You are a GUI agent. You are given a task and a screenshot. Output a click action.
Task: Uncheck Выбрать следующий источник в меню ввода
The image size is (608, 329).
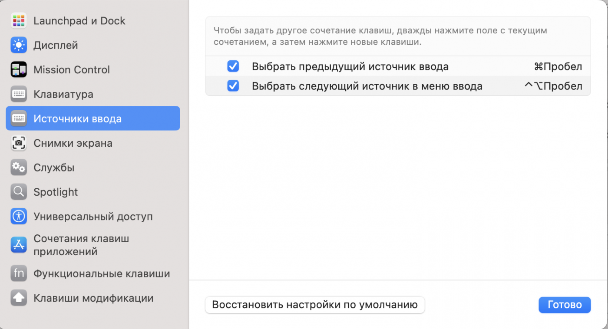click(233, 86)
